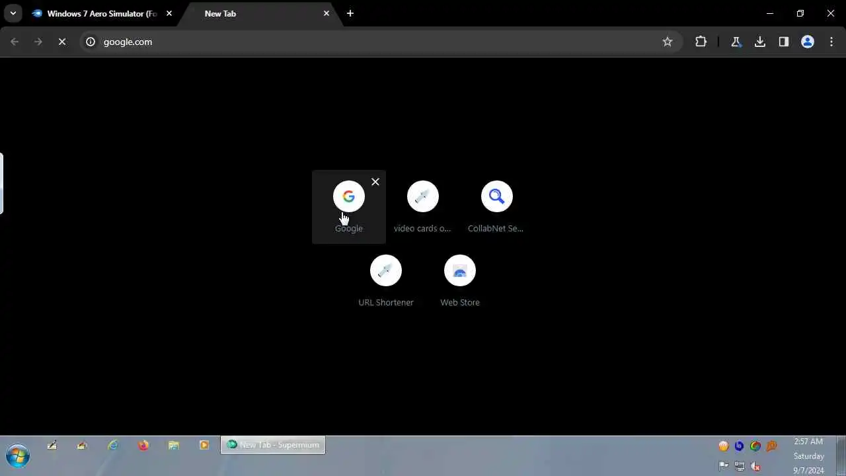
Task: Click the blue circular tray icon
Action: click(x=740, y=446)
